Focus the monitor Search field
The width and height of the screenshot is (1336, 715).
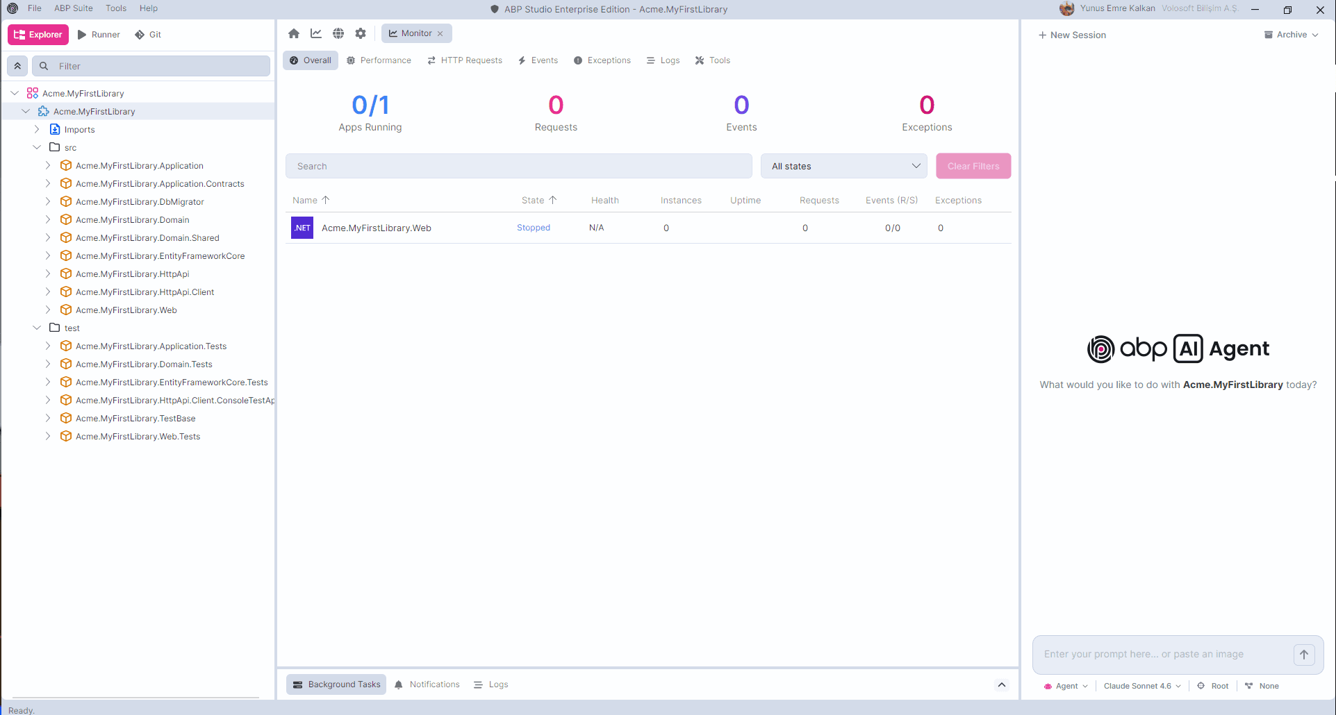519,166
